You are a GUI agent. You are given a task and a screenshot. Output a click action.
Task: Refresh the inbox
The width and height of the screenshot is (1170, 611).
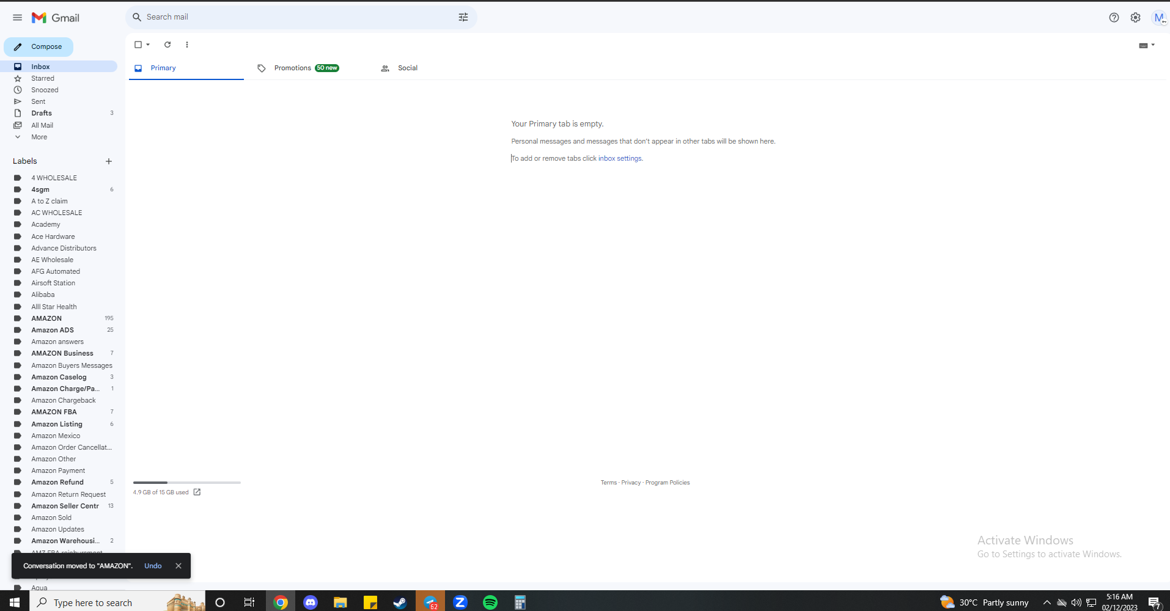pos(167,45)
